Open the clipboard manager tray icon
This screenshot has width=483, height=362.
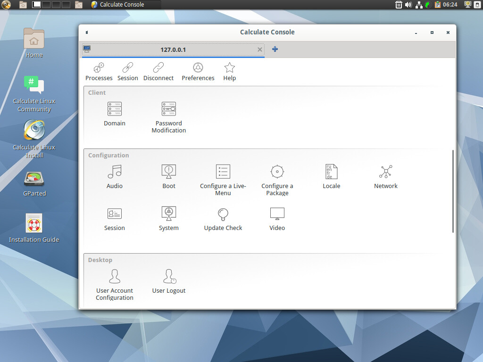[437, 5]
